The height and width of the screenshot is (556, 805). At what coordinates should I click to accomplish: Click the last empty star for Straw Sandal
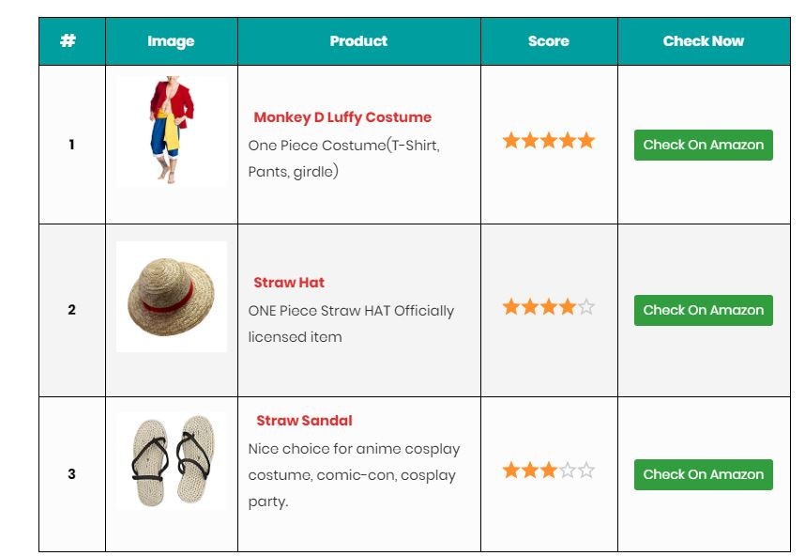click(585, 471)
